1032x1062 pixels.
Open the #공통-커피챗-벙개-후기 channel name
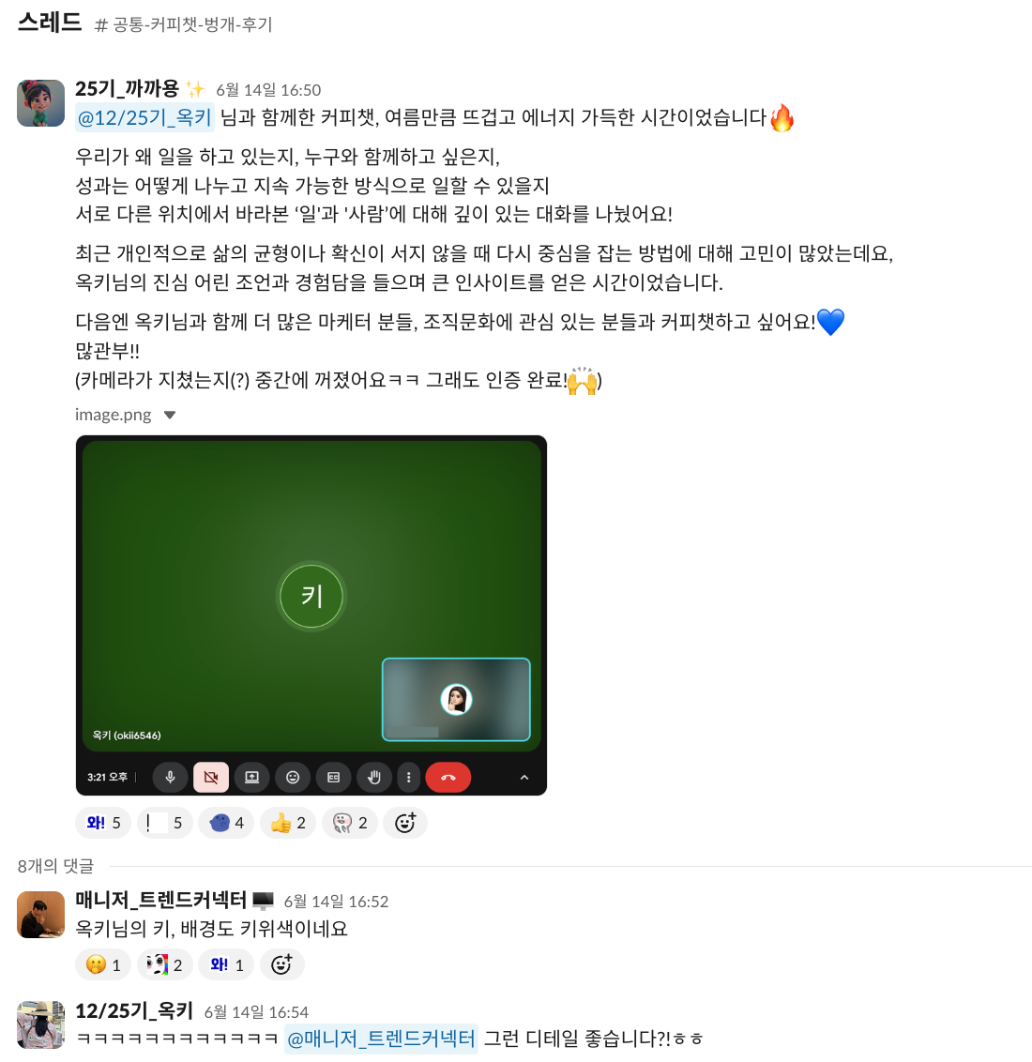coord(184,25)
